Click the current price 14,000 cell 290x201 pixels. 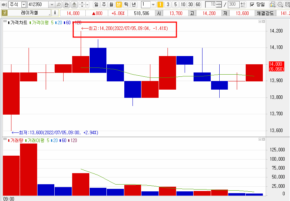73,13
